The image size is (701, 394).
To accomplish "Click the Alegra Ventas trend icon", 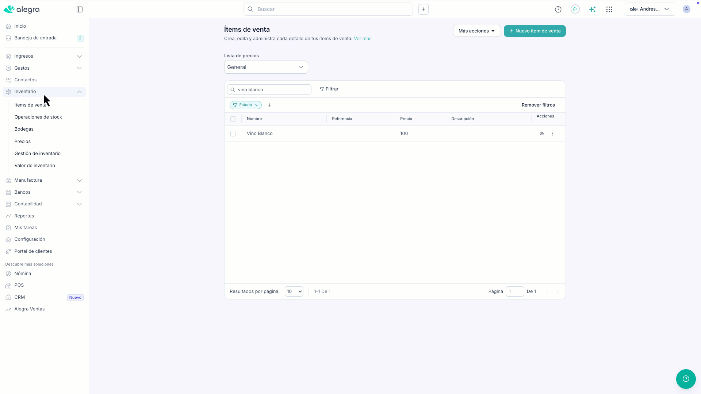I will pos(8,309).
